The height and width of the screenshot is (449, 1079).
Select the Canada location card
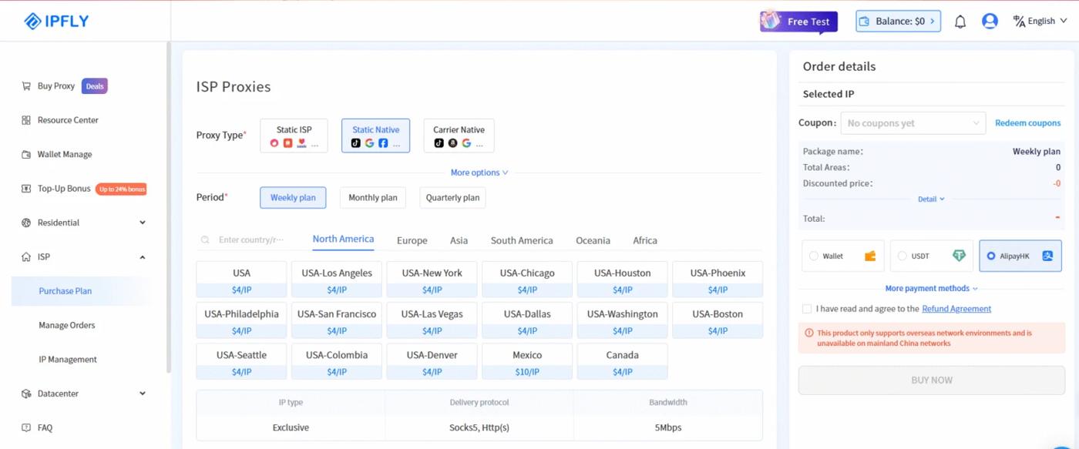622,362
